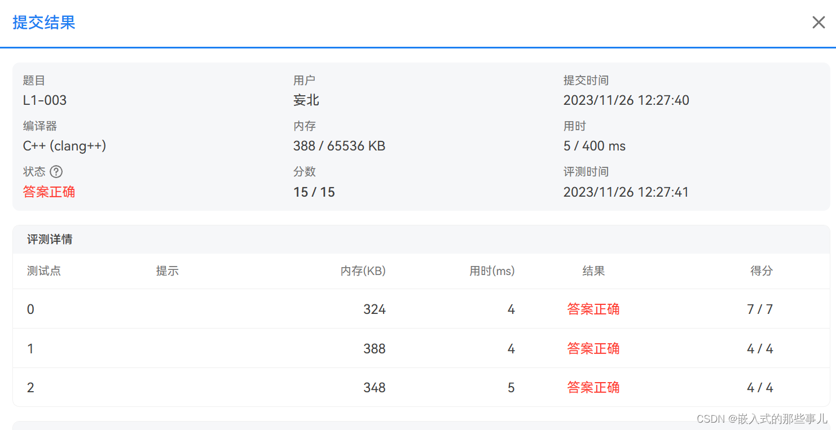Image resolution: width=836 pixels, height=430 pixels.
Task: Select test point 1 row number
Action: tap(30, 349)
